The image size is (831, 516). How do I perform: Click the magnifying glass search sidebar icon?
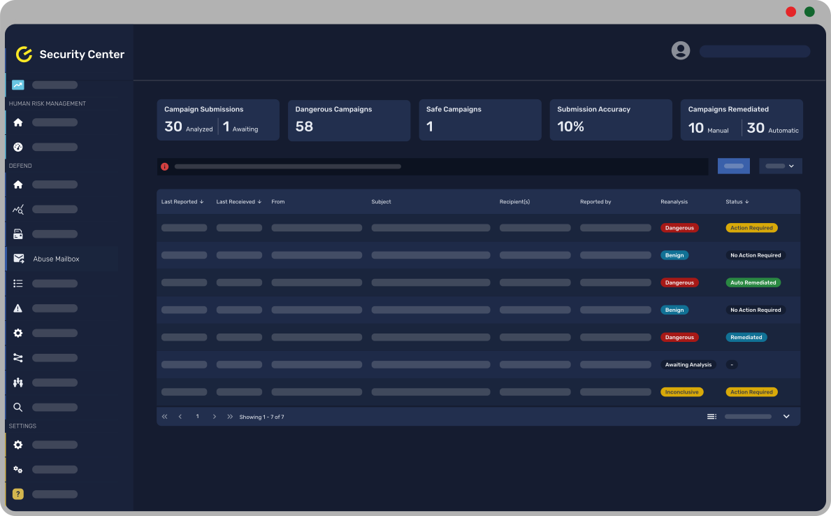18,407
